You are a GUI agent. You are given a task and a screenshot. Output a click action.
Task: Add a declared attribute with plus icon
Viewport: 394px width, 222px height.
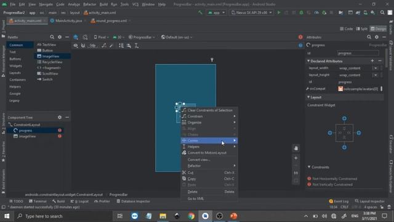coord(372,61)
